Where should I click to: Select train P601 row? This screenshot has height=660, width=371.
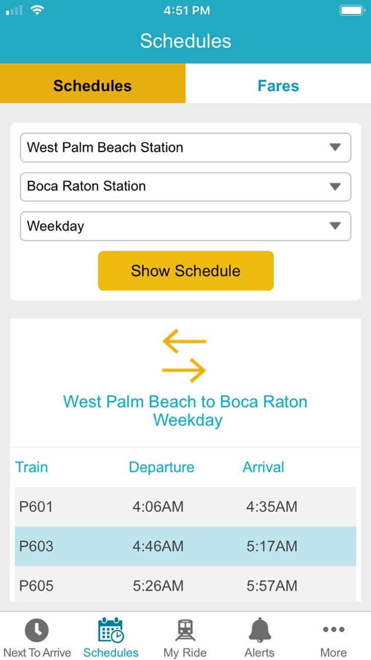[x=185, y=507]
